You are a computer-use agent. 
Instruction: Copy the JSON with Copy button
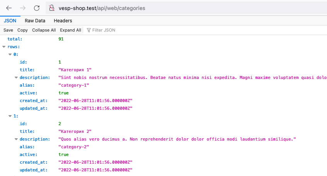click(22, 30)
